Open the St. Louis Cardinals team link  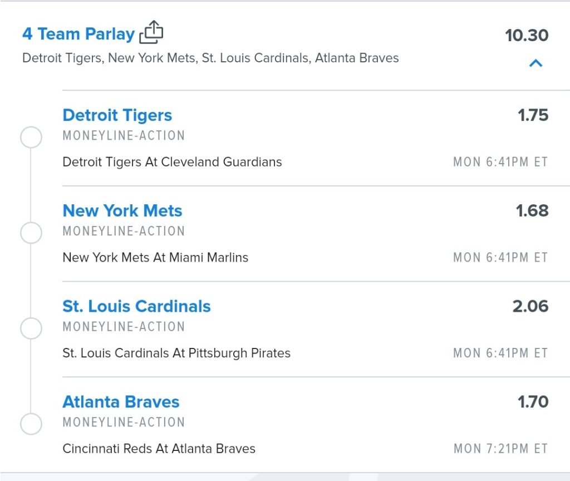point(136,306)
